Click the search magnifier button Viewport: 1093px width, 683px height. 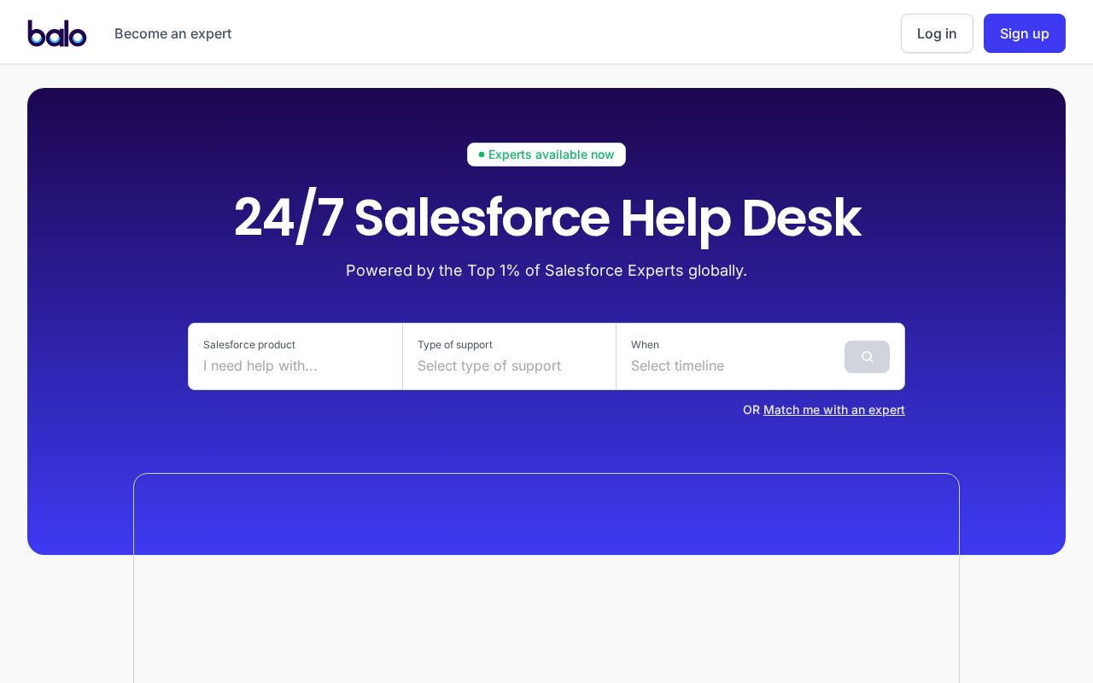tap(867, 357)
